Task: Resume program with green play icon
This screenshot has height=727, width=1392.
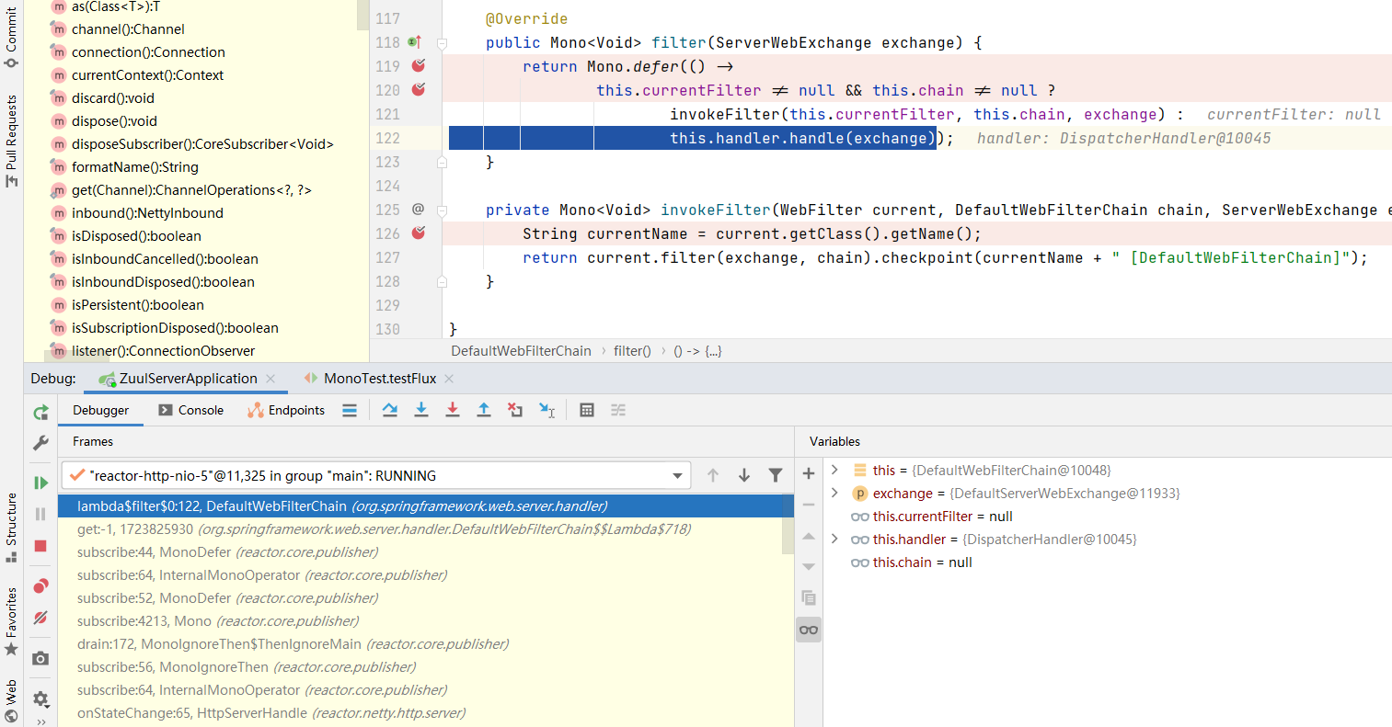Action: point(40,483)
